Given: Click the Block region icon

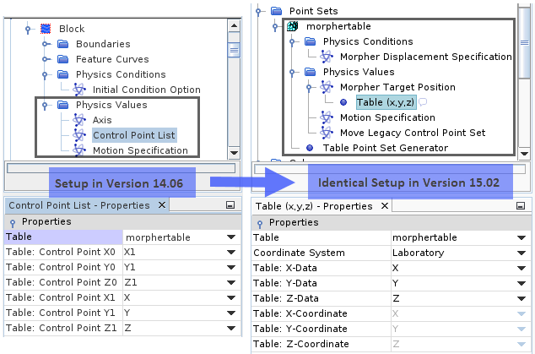Looking at the screenshot, I should point(46,29).
